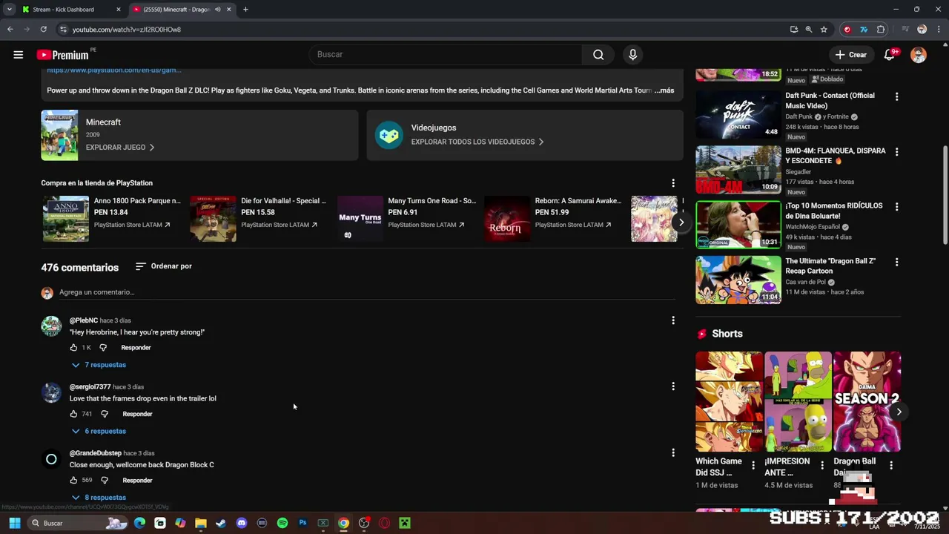The height and width of the screenshot is (534, 949).
Task: Reply to @GrandeDubstep with Responder
Action: 137,480
